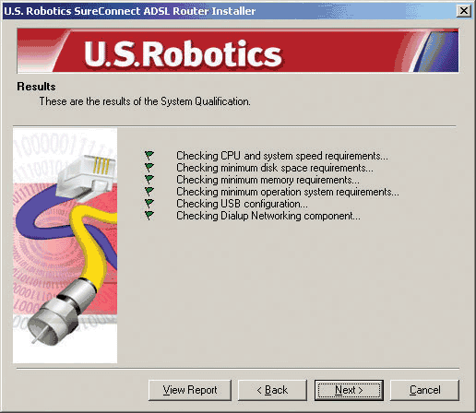This screenshot has width=476, height=413.
Task: Click the View Report button
Action: point(190,390)
